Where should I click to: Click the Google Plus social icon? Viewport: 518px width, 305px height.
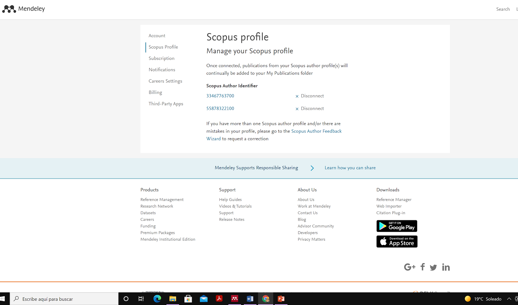[x=409, y=267]
